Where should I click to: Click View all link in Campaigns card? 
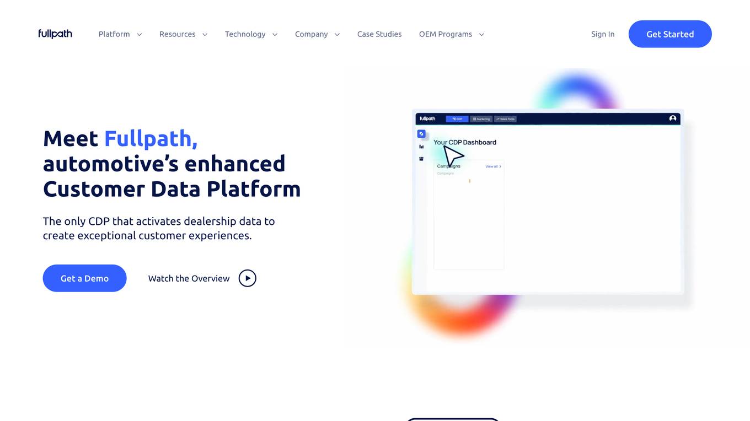(x=493, y=166)
